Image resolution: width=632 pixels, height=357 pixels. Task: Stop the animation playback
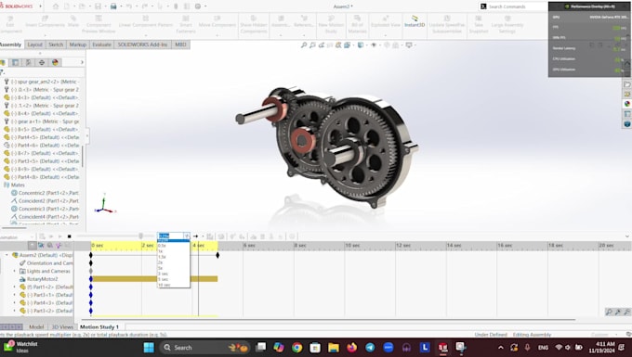coord(70,236)
